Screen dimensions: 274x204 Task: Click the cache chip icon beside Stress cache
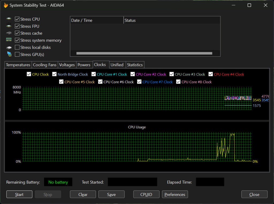[x=9, y=33]
